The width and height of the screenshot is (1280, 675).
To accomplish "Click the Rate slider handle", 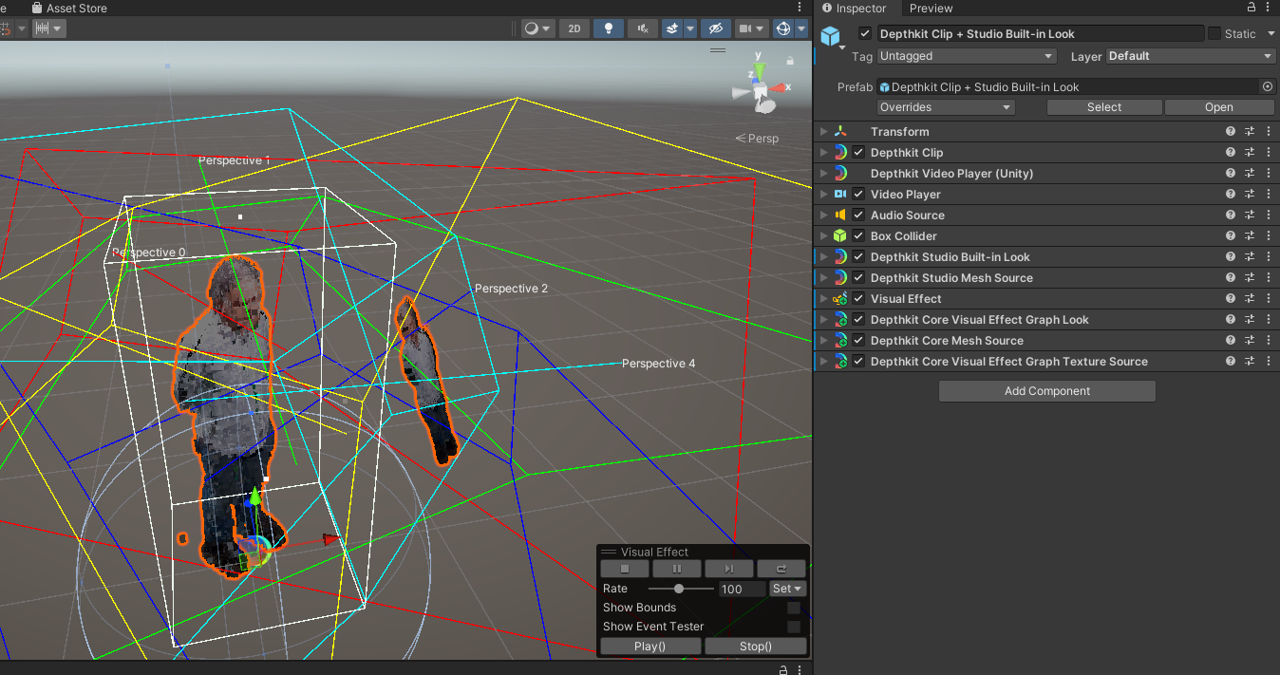I will click(679, 589).
